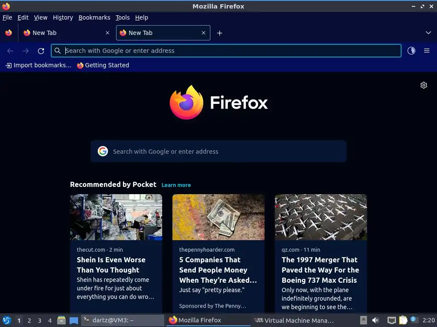Open the Bookmarks menu
Screen dimensions: 437x327
[x=94, y=17]
